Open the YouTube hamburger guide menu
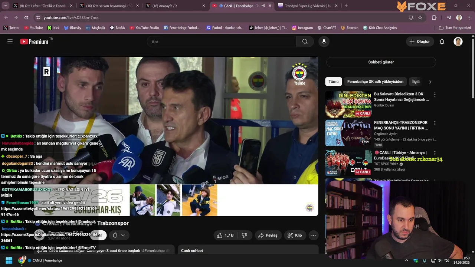This screenshot has width=475, height=267. 10,42
